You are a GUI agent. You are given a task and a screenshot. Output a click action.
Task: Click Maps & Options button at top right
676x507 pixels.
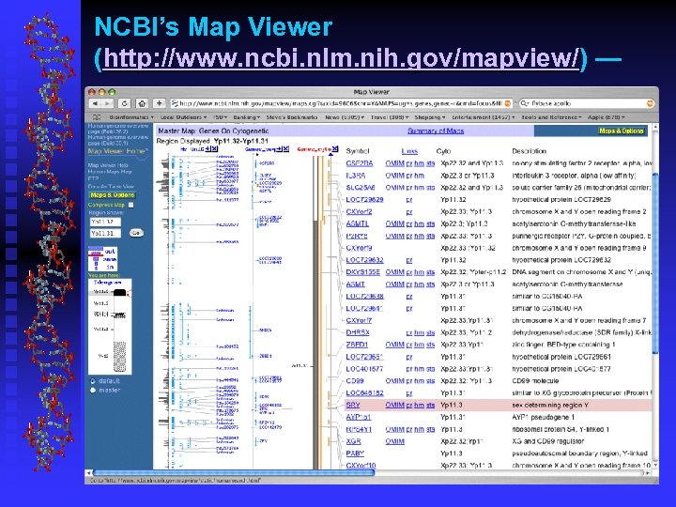(621, 131)
